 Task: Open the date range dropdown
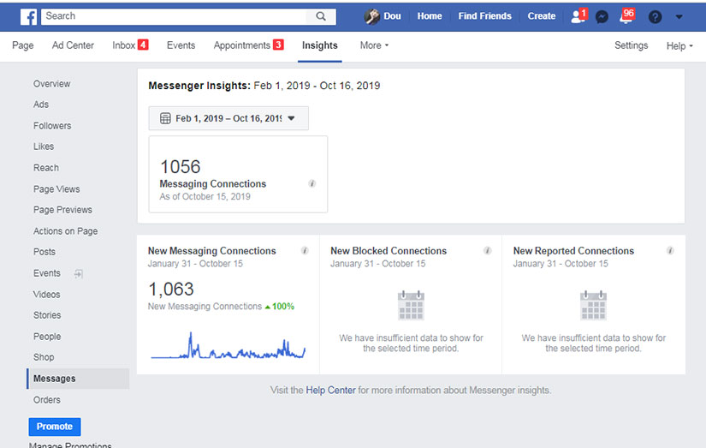click(x=228, y=118)
